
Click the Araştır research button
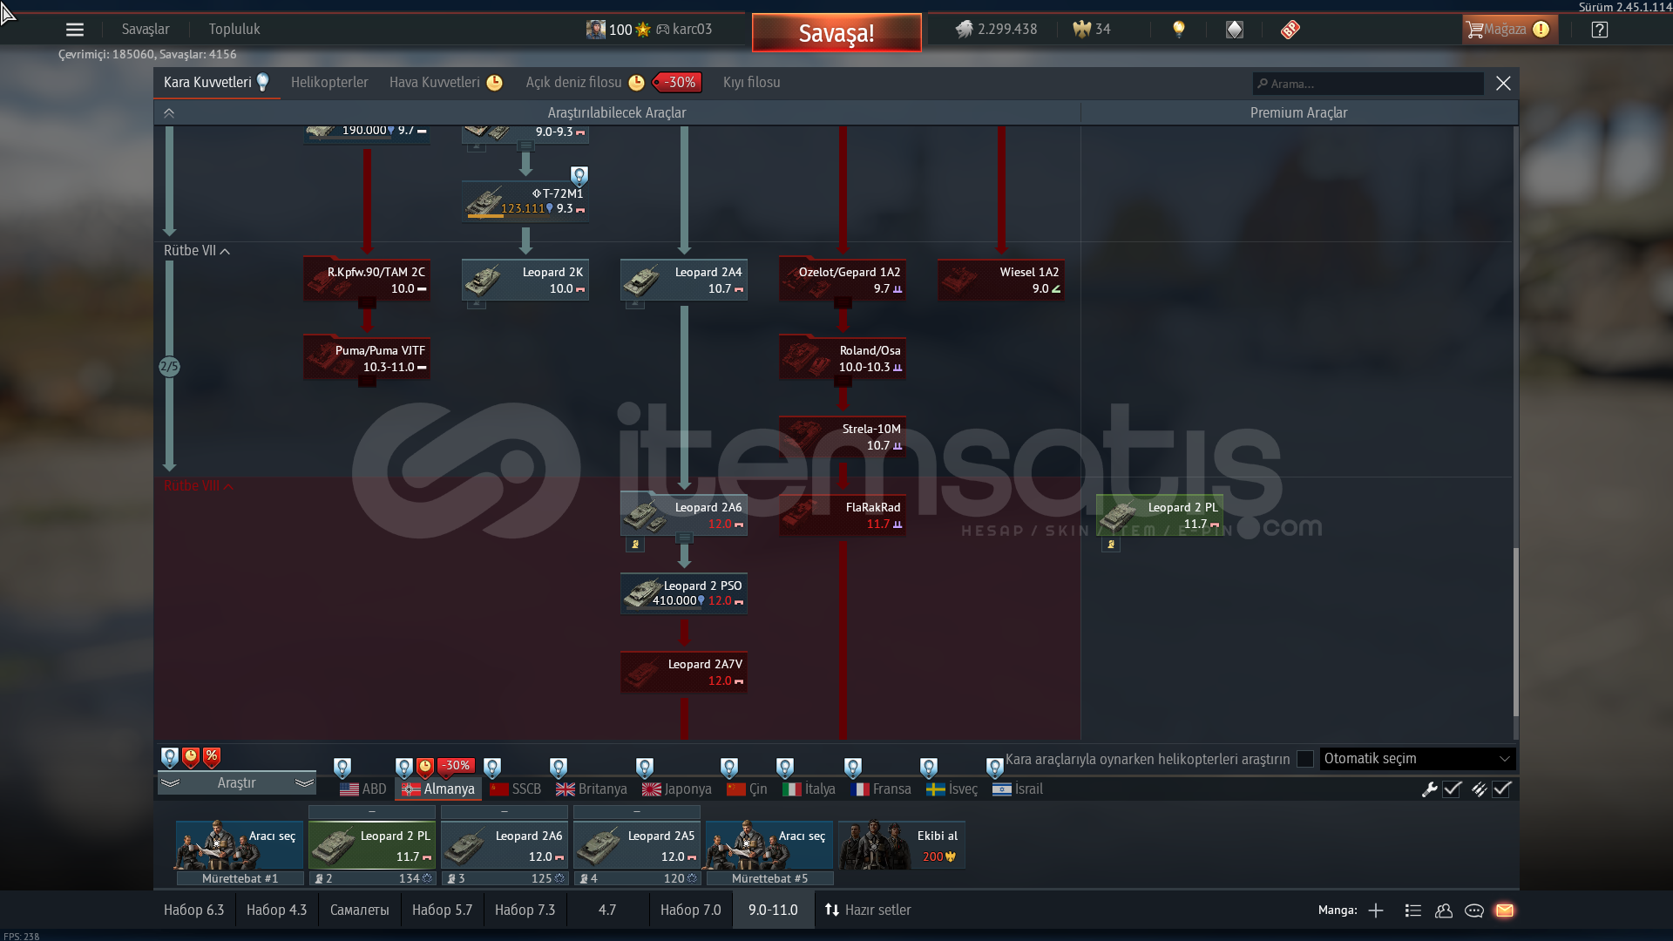[236, 783]
